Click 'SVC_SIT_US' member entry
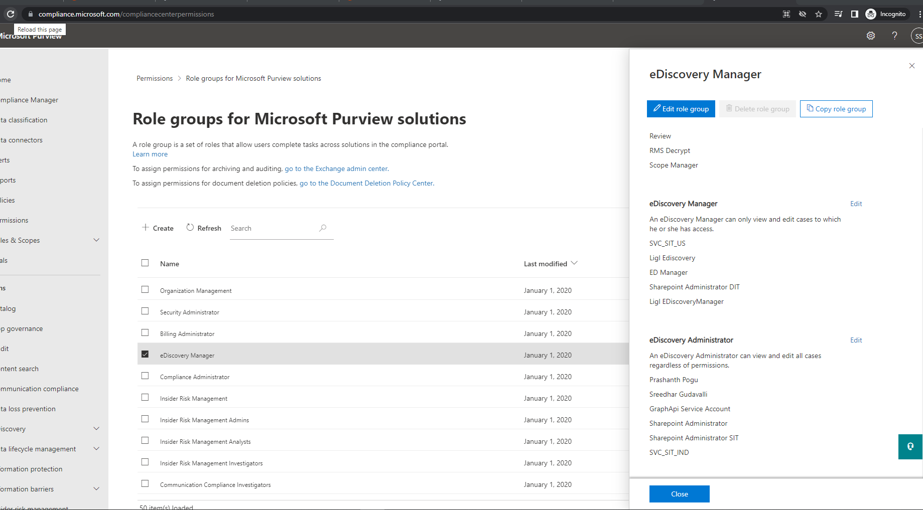Screen dimensions: 923x510 [x=668, y=243]
